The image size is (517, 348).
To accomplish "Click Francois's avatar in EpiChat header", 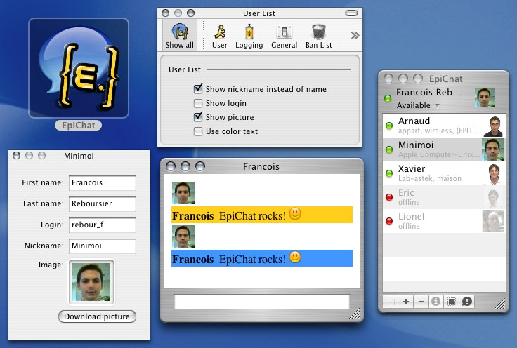I will [x=485, y=98].
